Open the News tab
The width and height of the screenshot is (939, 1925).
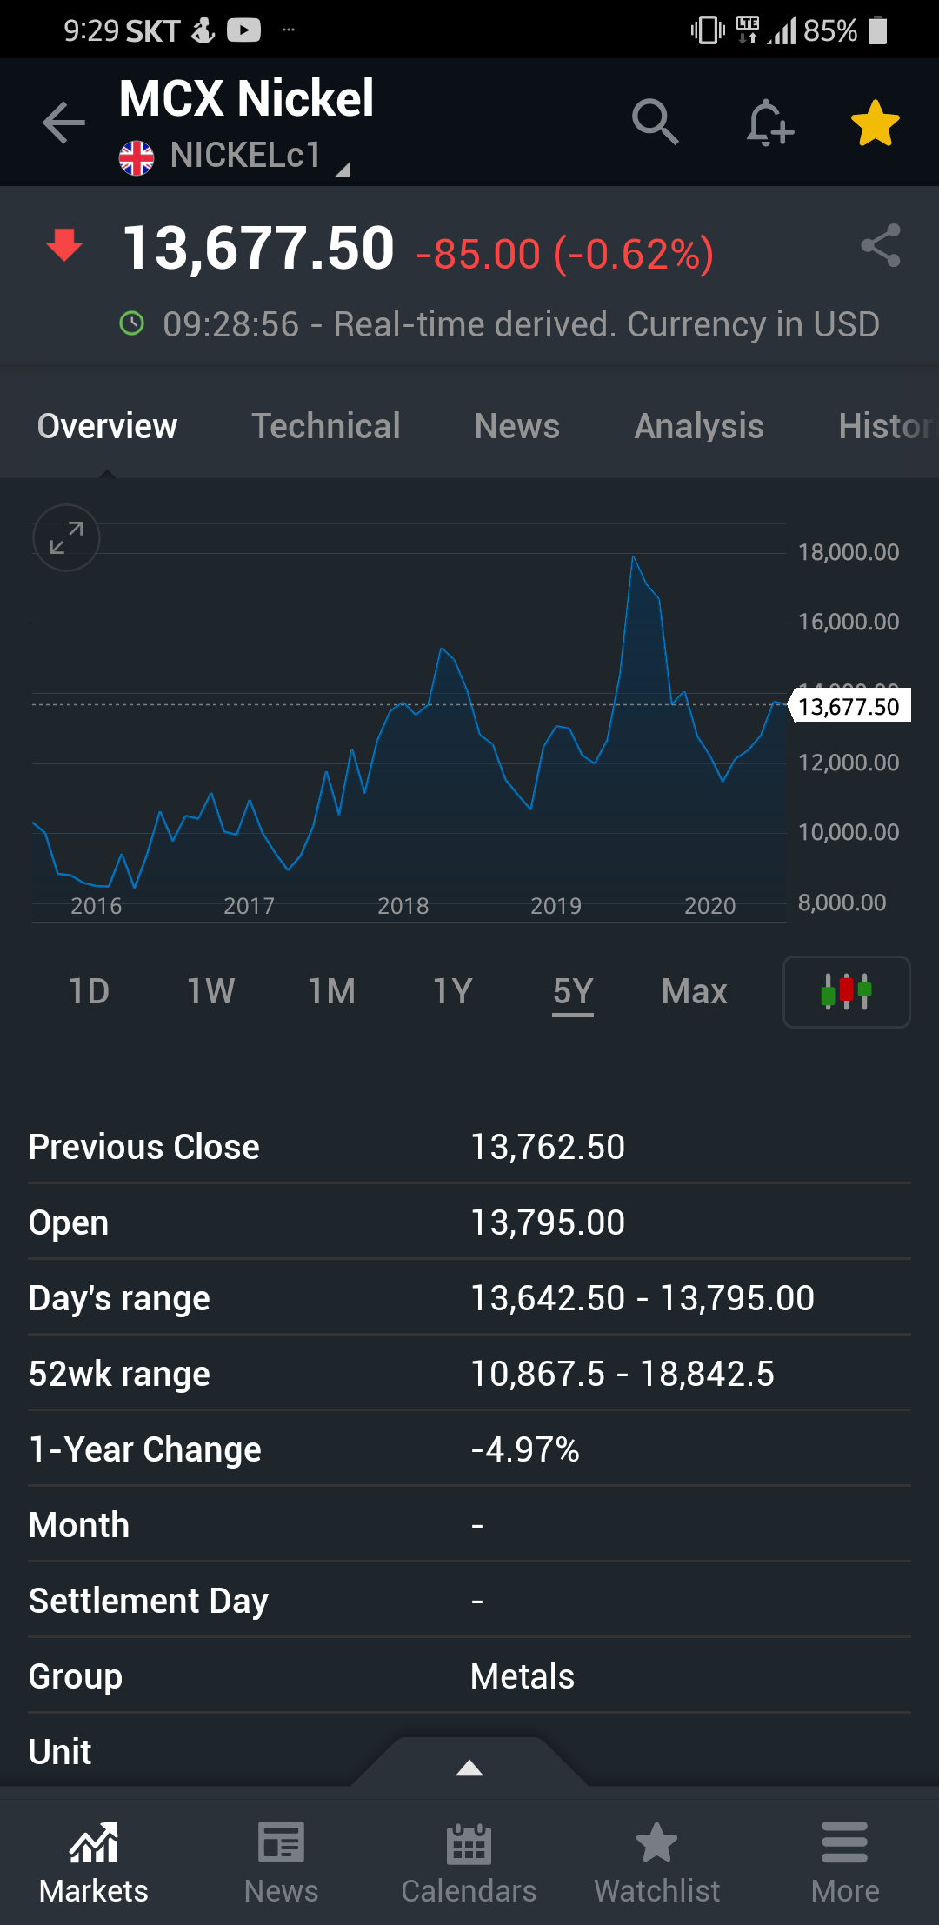(x=517, y=426)
